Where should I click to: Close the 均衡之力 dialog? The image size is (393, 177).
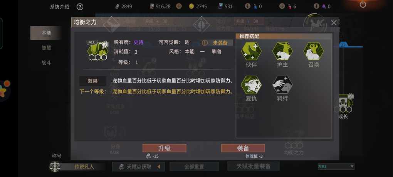pos(334,23)
